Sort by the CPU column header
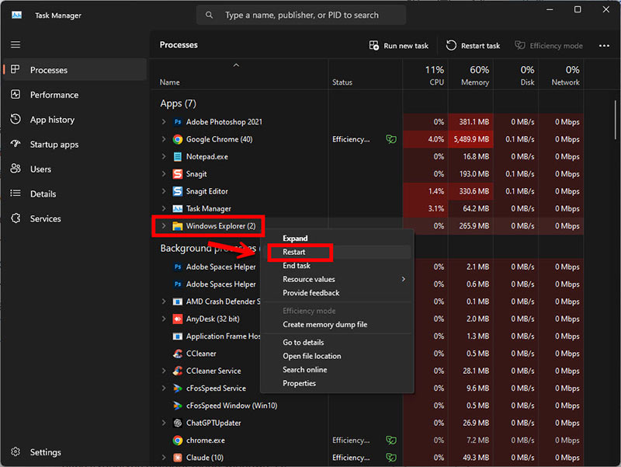Screen dimensions: 621x467 [x=425, y=75]
